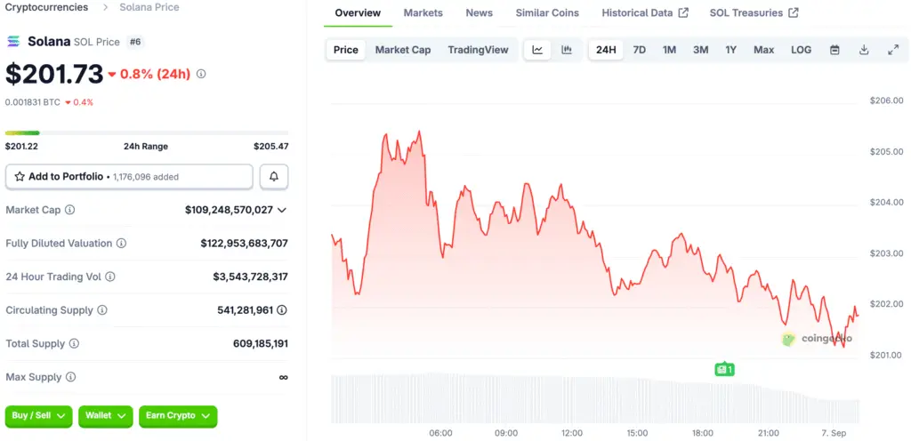Open the Similar Coins tab
This screenshot has height=441, width=911.
click(x=547, y=12)
